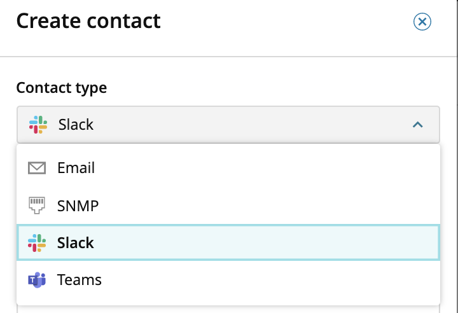This screenshot has height=313, width=458.
Task: Click the Contact type combo box
Action: pos(228,125)
